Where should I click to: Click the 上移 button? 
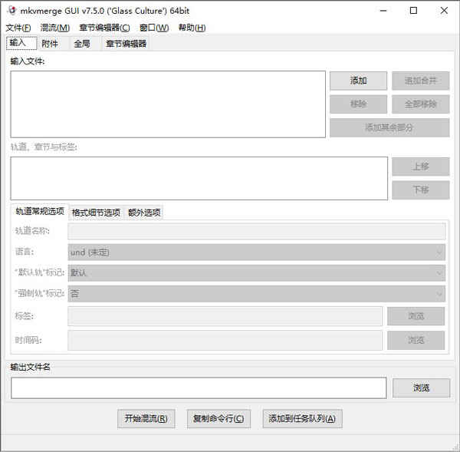420,167
